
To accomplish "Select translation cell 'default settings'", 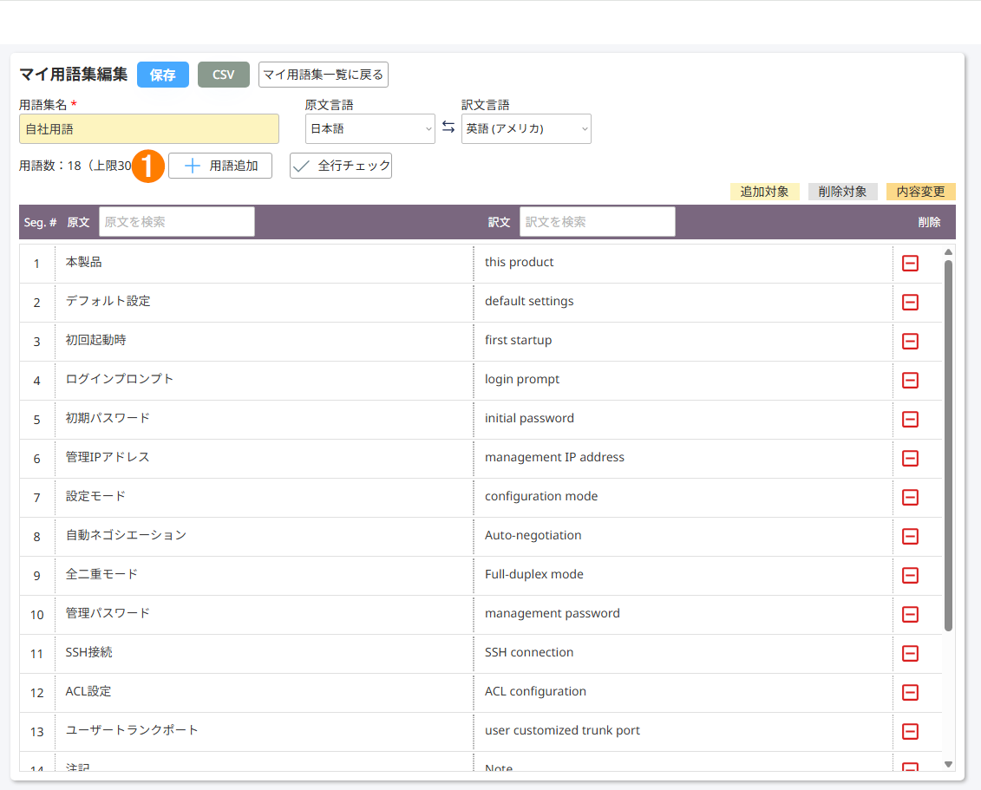I will click(x=683, y=302).
